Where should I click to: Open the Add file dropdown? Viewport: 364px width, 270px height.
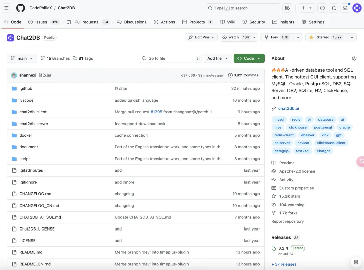point(217,58)
